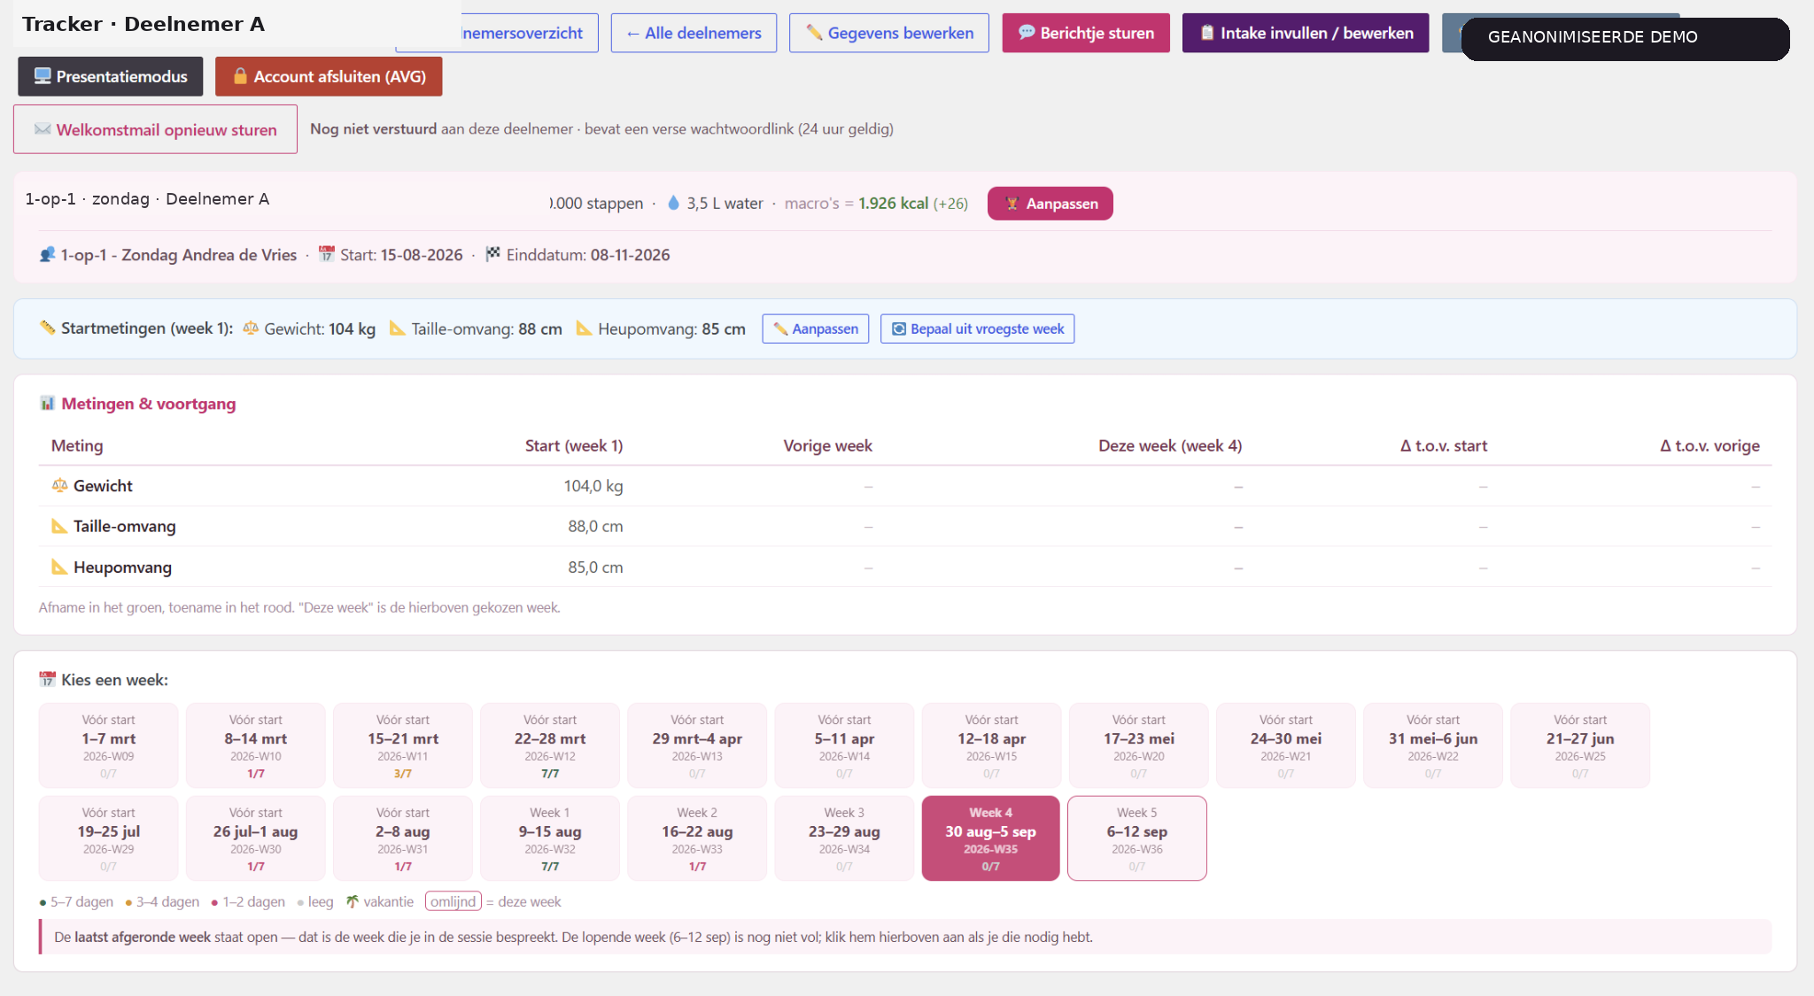Click the GEANONIMISEERDE DEMO badge
1814x996 pixels.
pos(1625,38)
